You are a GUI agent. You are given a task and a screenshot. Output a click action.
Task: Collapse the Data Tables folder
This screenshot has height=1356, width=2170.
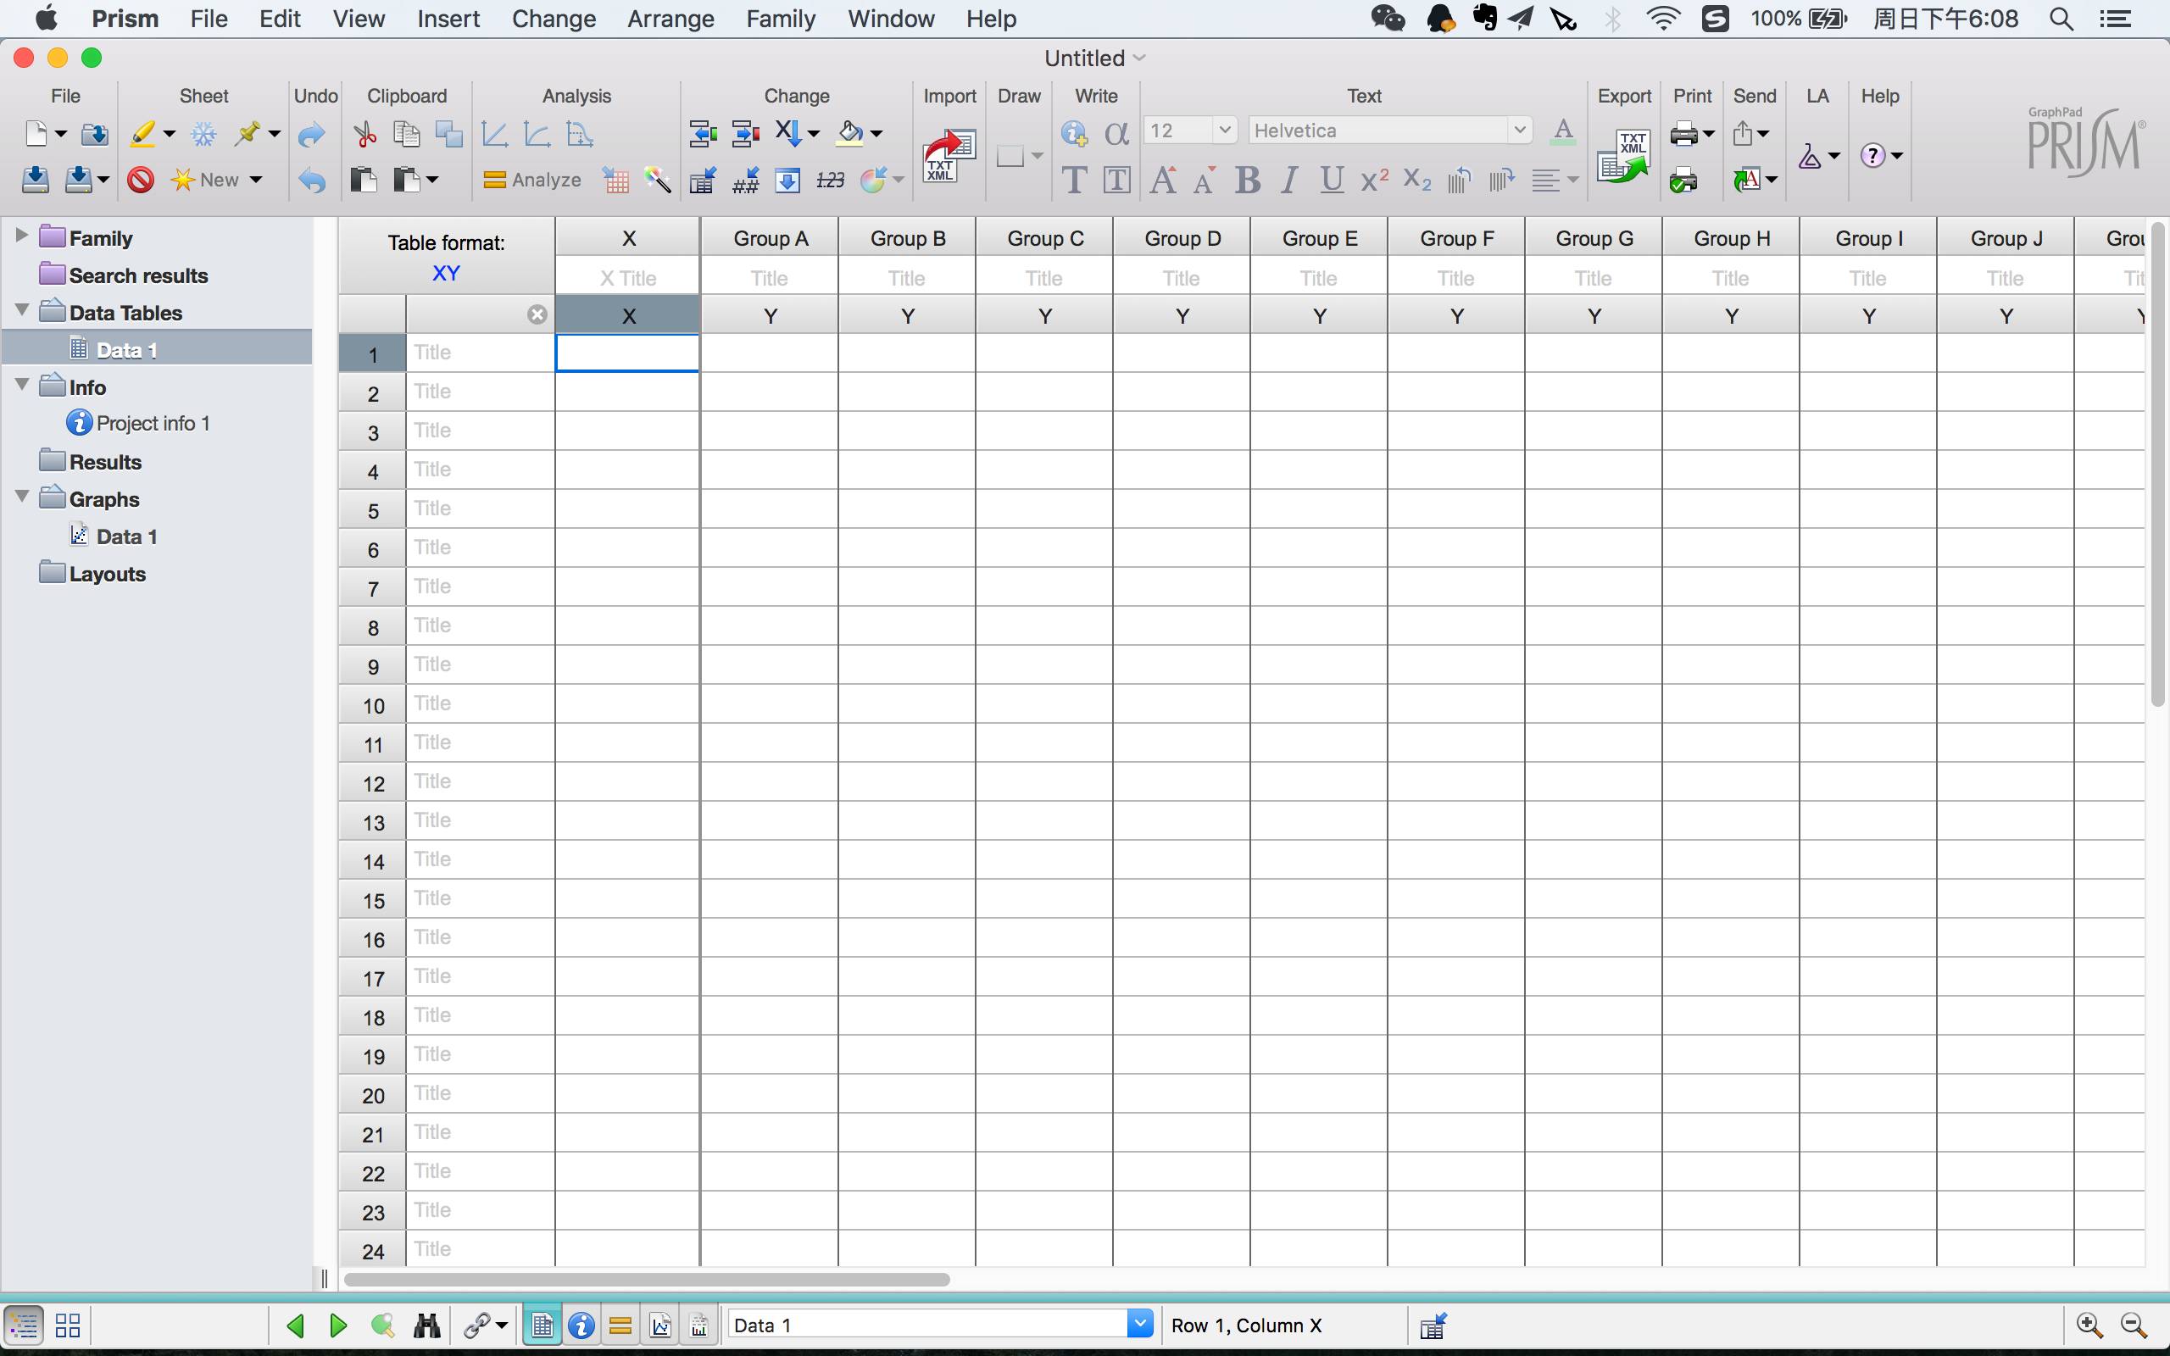click(22, 310)
